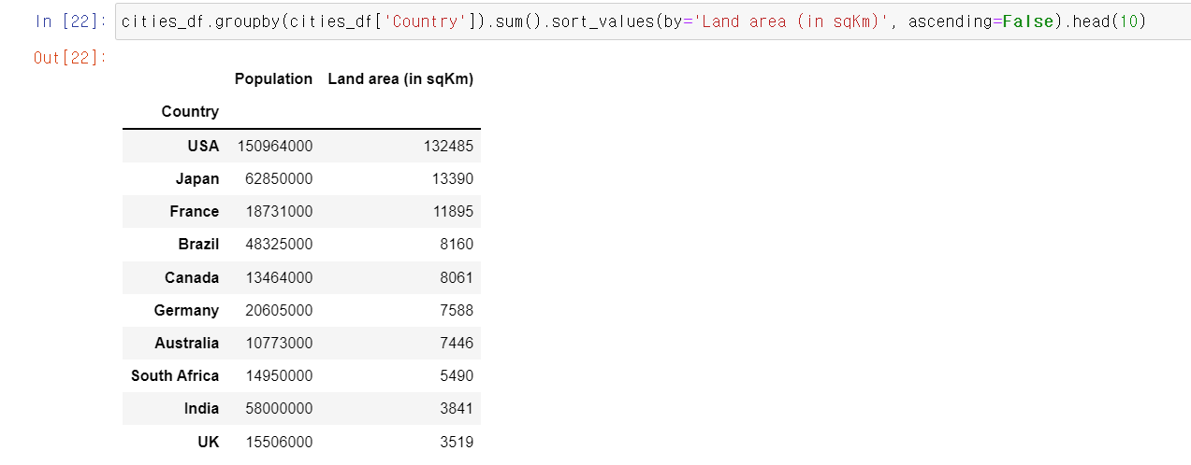Select the India row label
The width and height of the screenshot is (1191, 465).
[x=201, y=409]
